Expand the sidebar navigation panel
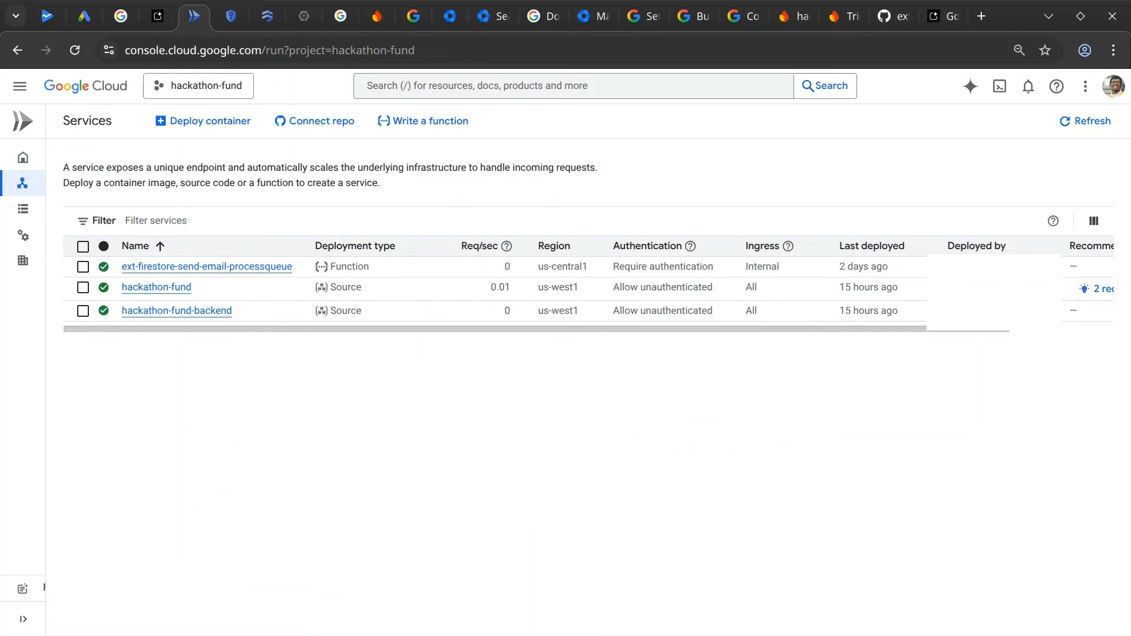The image size is (1131, 636). [23, 619]
